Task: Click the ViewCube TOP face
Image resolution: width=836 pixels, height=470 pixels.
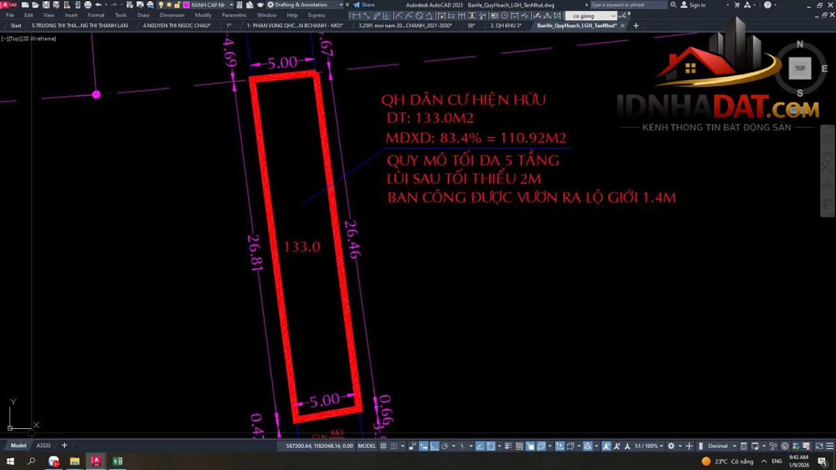Action: pos(800,68)
